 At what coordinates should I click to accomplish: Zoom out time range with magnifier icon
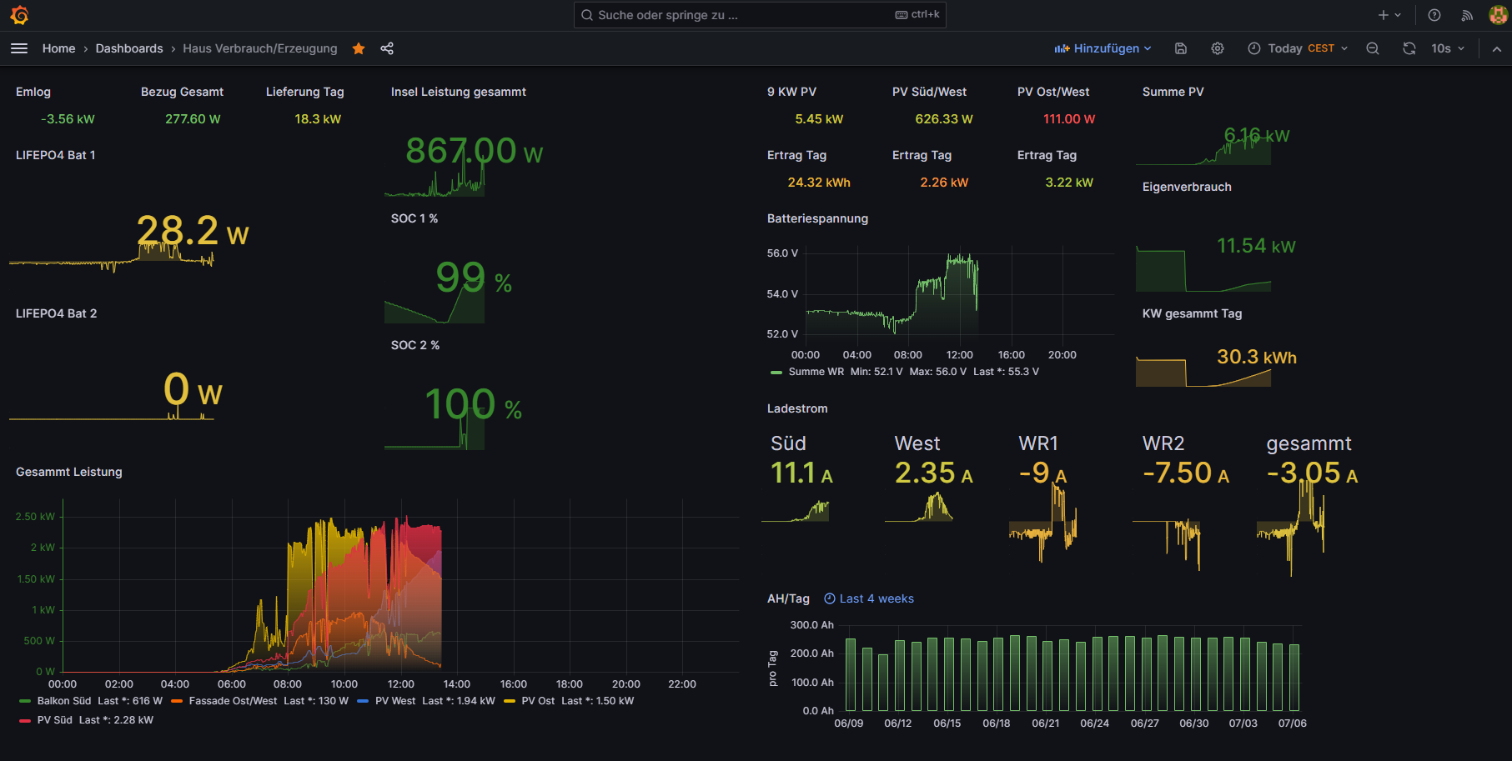pyautogui.click(x=1373, y=48)
